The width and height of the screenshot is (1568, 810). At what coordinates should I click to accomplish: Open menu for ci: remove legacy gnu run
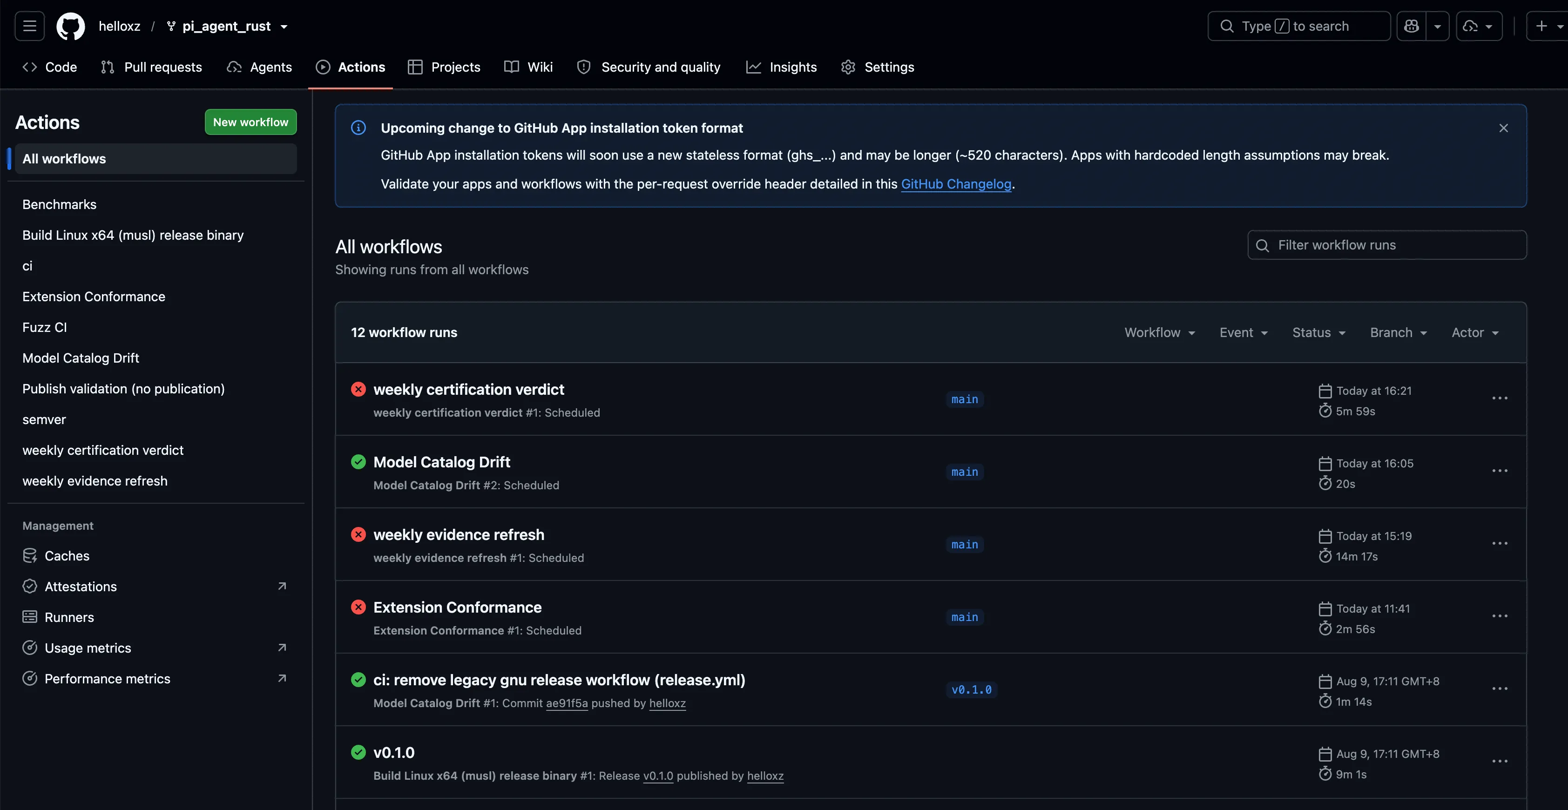(x=1500, y=688)
